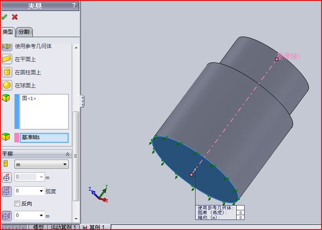Click face selection cube icon

pos(6,98)
